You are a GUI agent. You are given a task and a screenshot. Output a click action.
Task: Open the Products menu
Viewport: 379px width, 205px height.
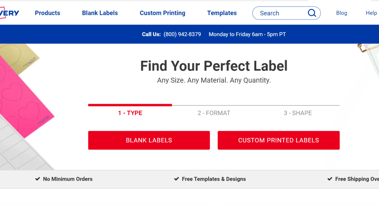tap(47, 13)
